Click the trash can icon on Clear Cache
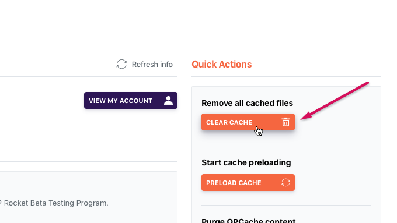This screenshot has width=397, height=223. pyautogui.click(x=285, y=122)
